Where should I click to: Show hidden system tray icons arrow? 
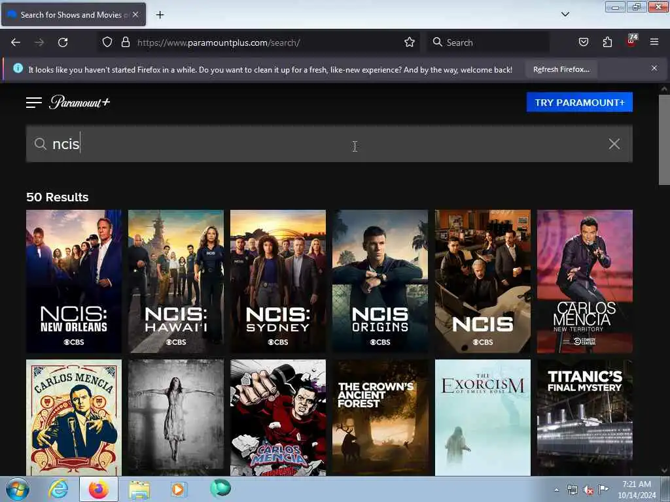pyautogui.click(x=556, y=490)
